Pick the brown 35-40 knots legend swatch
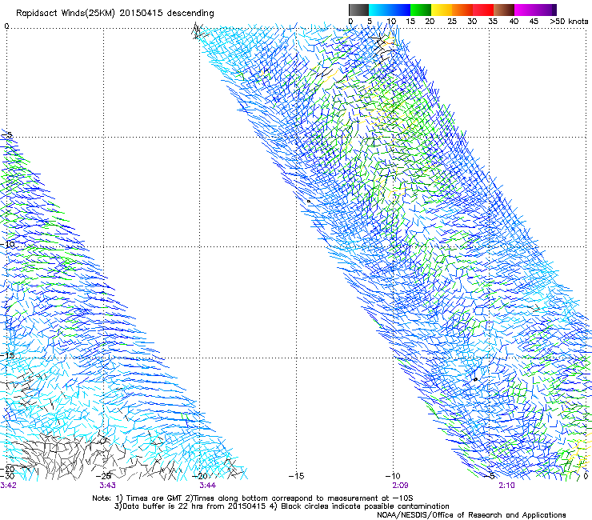 pyautogui.click(x=504, y=10)
